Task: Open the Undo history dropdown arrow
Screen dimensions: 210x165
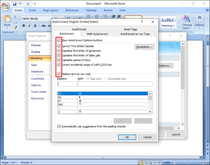Action: click(23, 4)
